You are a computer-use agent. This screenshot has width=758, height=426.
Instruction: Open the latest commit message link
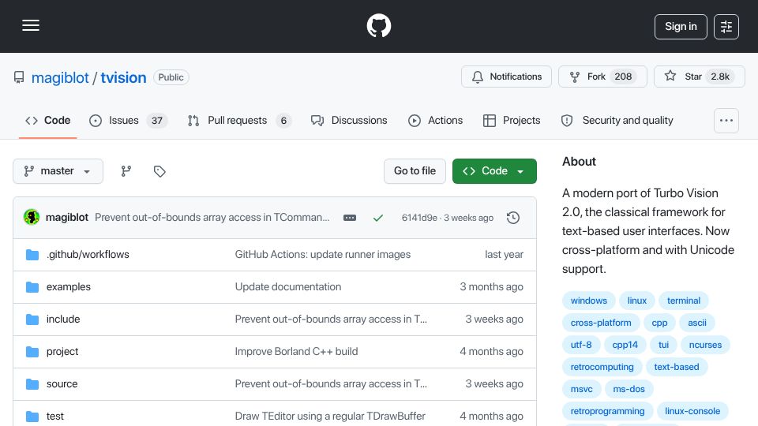[x=212, y=218]
